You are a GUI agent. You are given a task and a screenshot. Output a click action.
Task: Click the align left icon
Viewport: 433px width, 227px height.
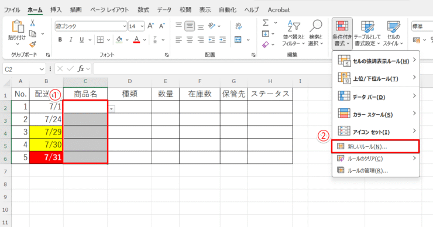coord(178,40)
